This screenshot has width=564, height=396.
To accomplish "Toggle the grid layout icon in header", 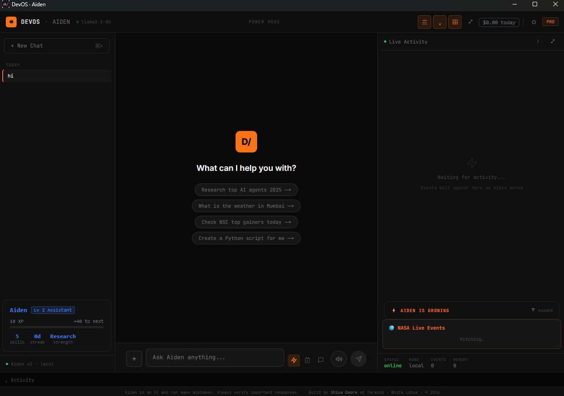I will (x=455, y=22).
